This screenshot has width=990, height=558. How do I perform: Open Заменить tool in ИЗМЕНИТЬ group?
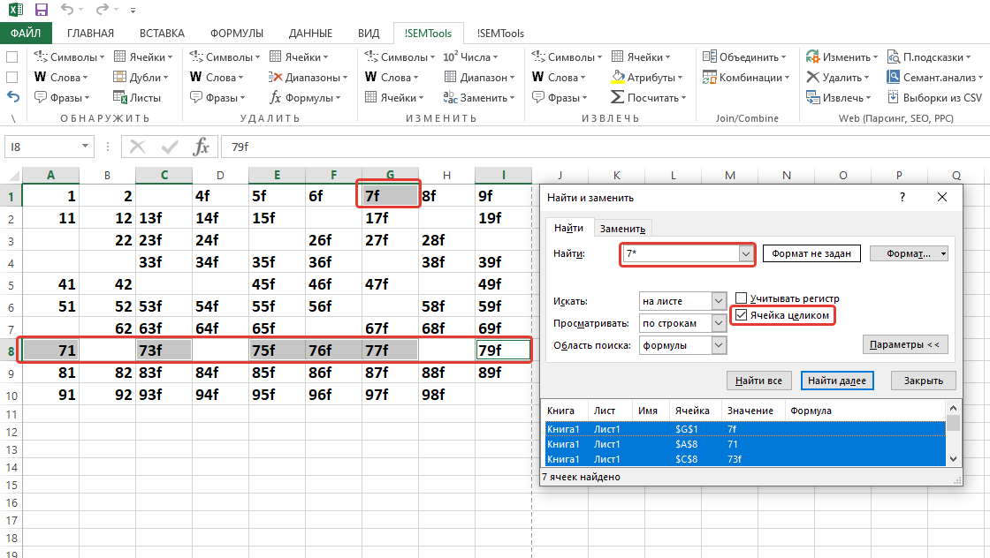479,98
